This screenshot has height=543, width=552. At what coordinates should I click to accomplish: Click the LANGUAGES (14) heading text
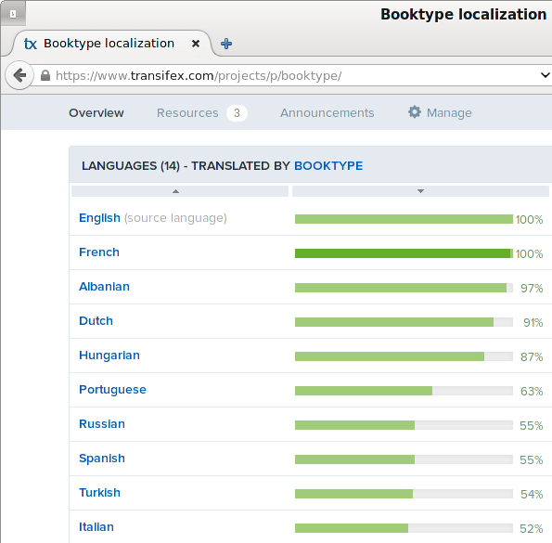[131, 165]
